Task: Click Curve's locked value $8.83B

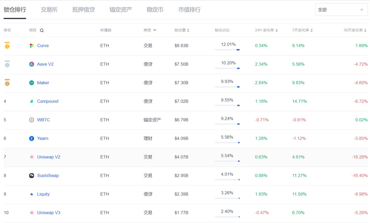Action: tap(181, 46)
